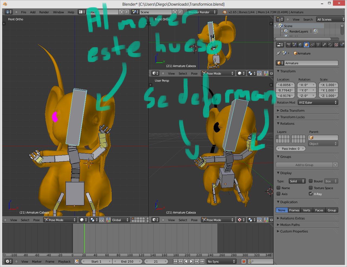Click the Timeline editor type icon
This screenshot has height=267, width=347.
9,261
